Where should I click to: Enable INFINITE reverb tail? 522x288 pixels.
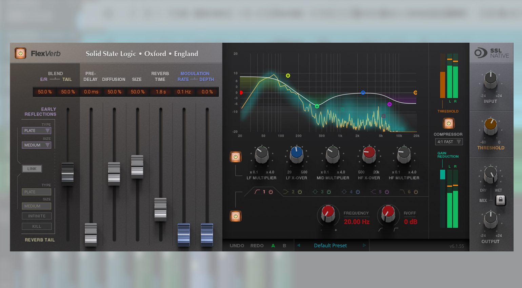(x=37, y=216)
